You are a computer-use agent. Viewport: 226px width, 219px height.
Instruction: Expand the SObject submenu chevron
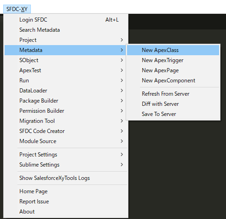(x=122, y=60)
